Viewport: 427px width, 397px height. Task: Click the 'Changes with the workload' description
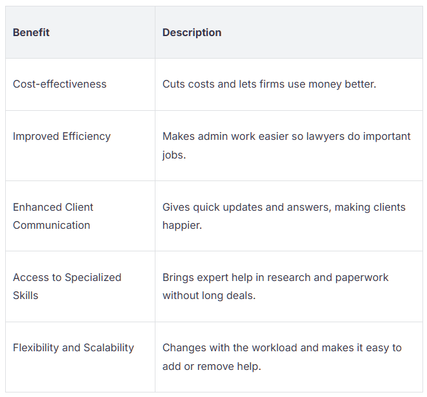tap(282, 357)
